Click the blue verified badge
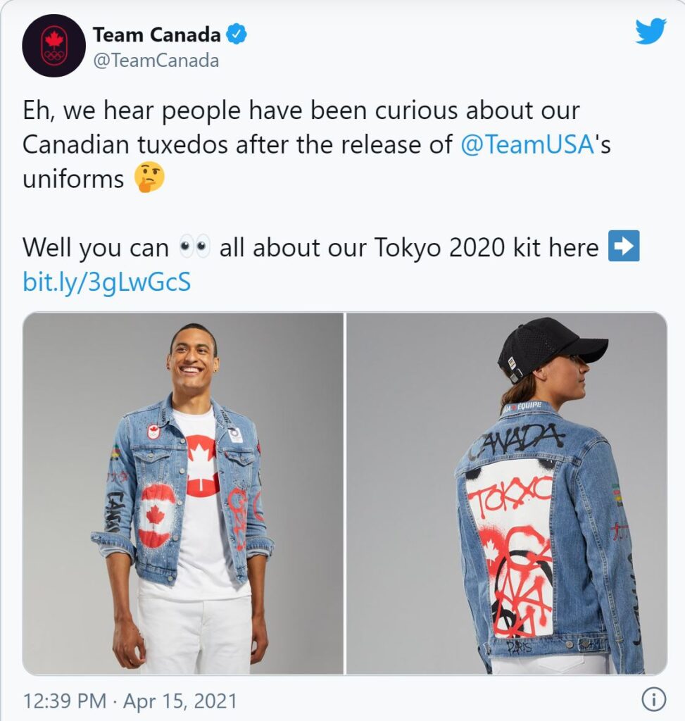The image size is (685, 721). (x=237, y=35)
